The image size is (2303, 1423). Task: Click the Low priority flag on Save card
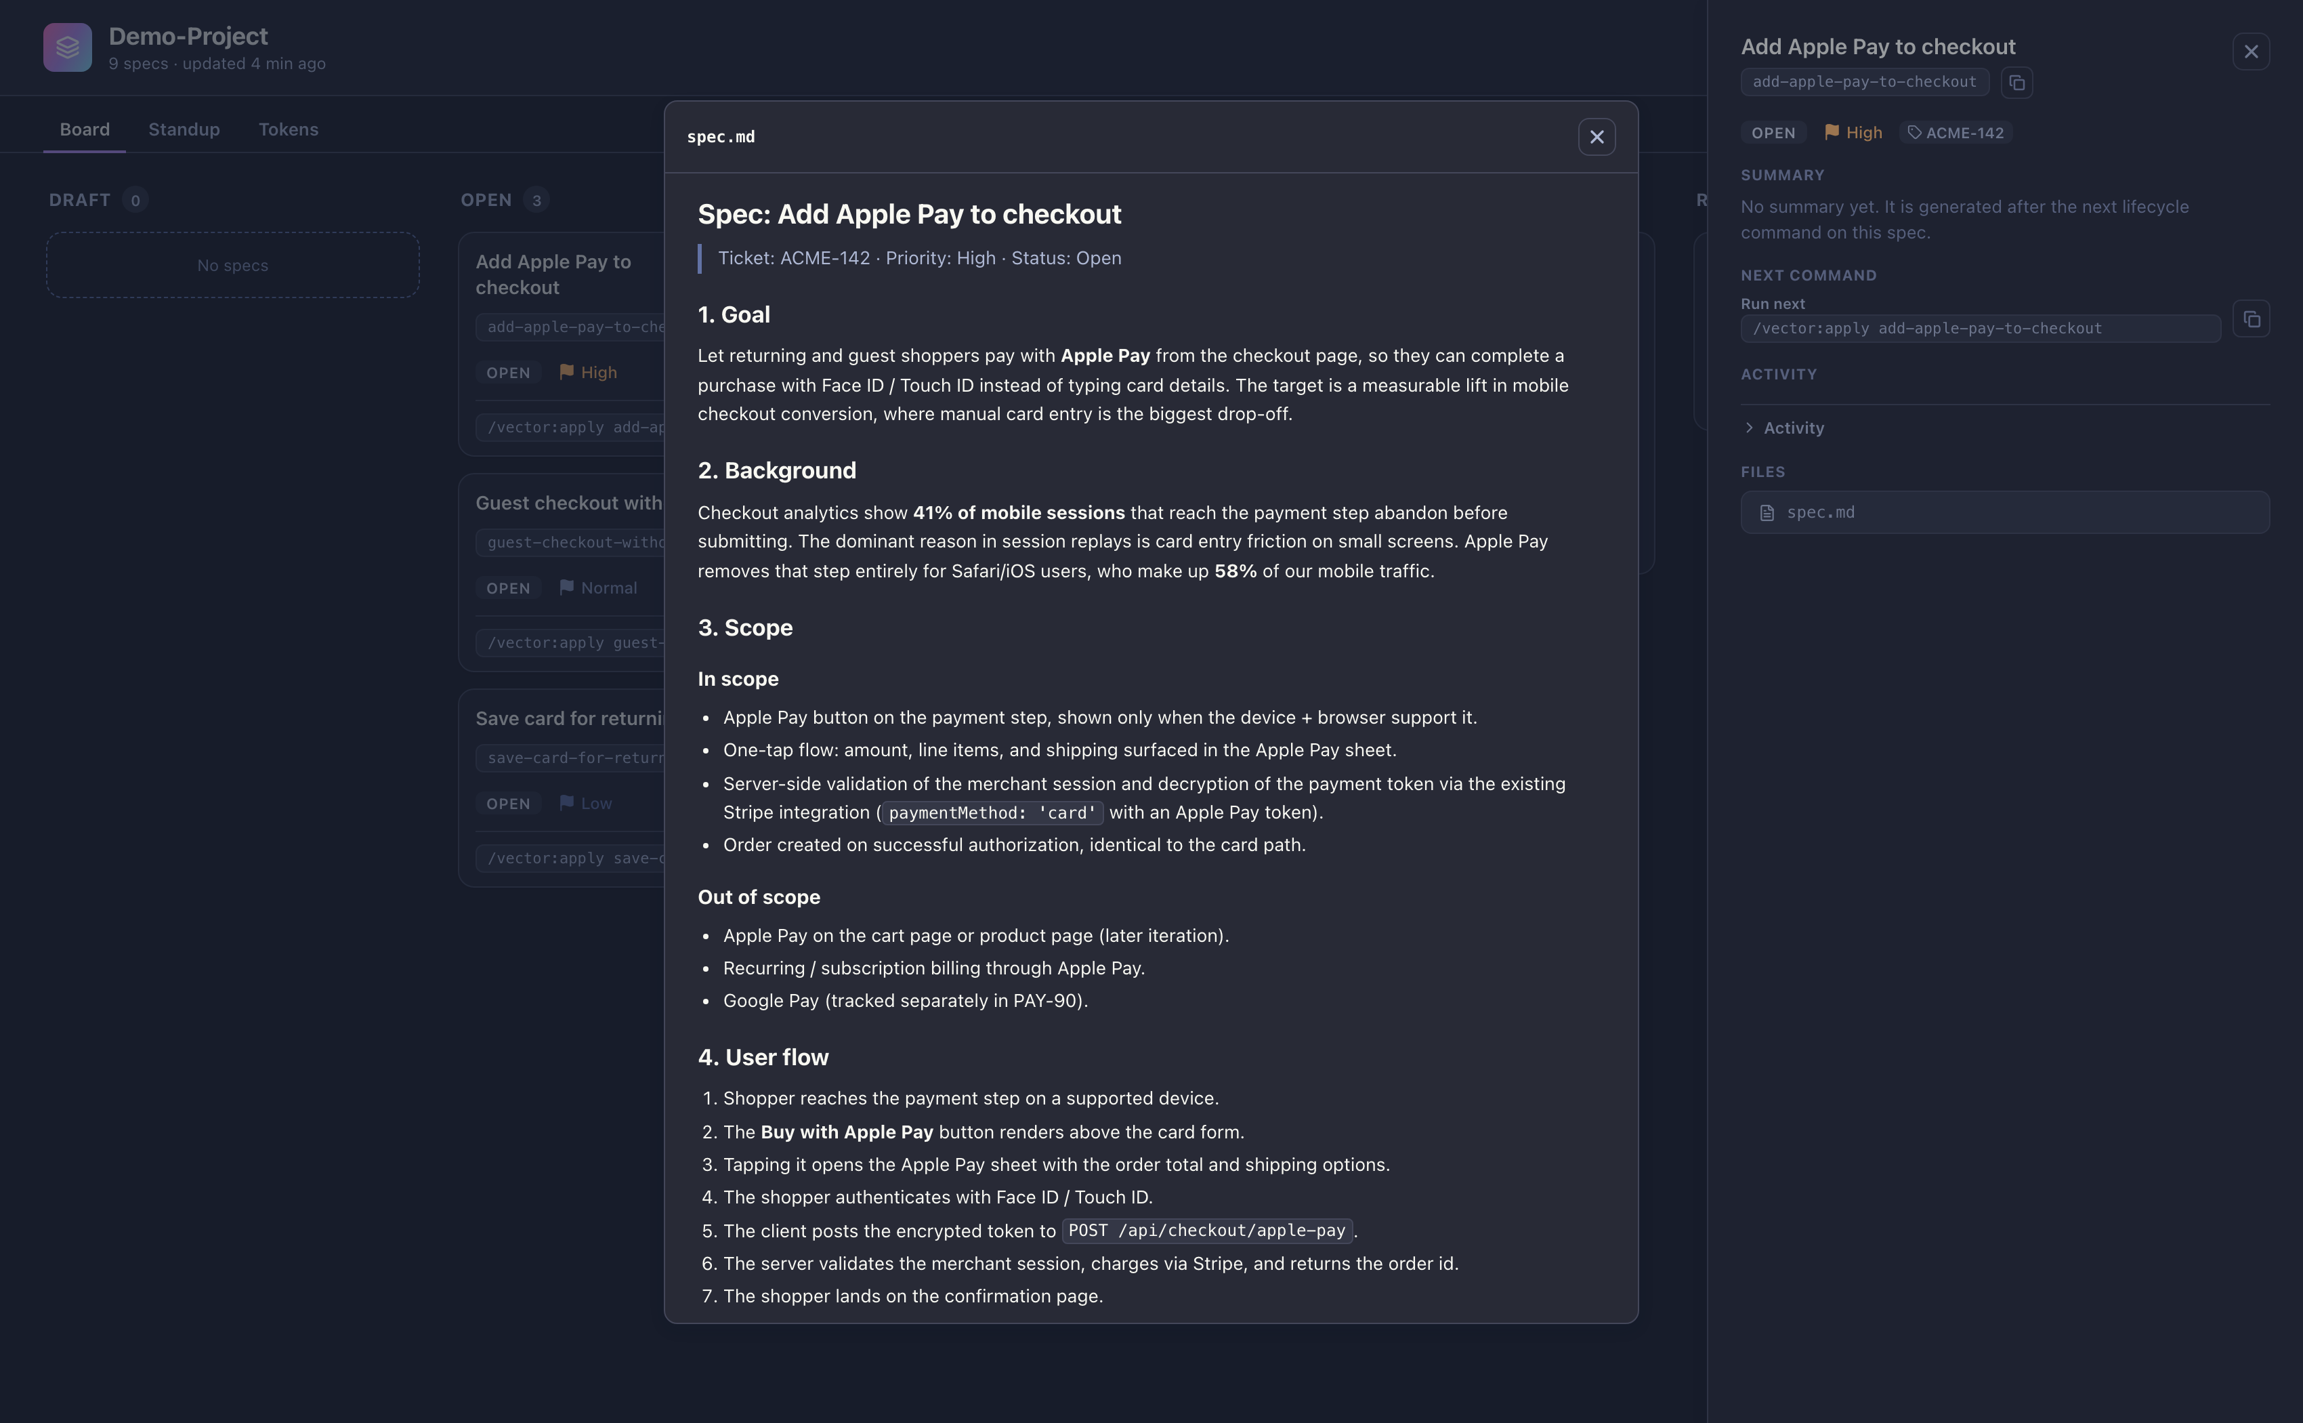click(x=585, y=804)
